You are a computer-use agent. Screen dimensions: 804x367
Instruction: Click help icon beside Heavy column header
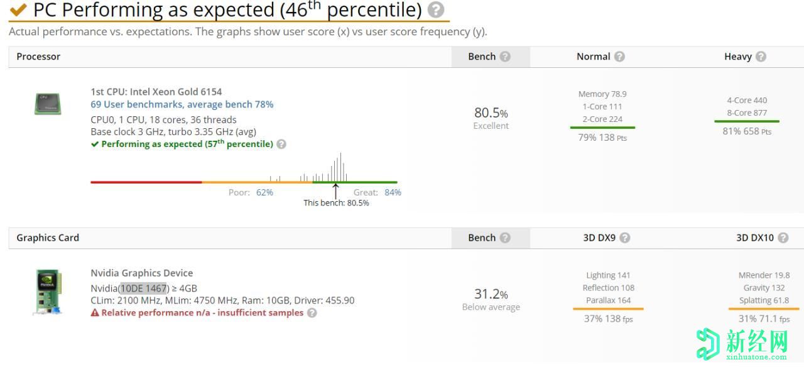click(761, 57)
